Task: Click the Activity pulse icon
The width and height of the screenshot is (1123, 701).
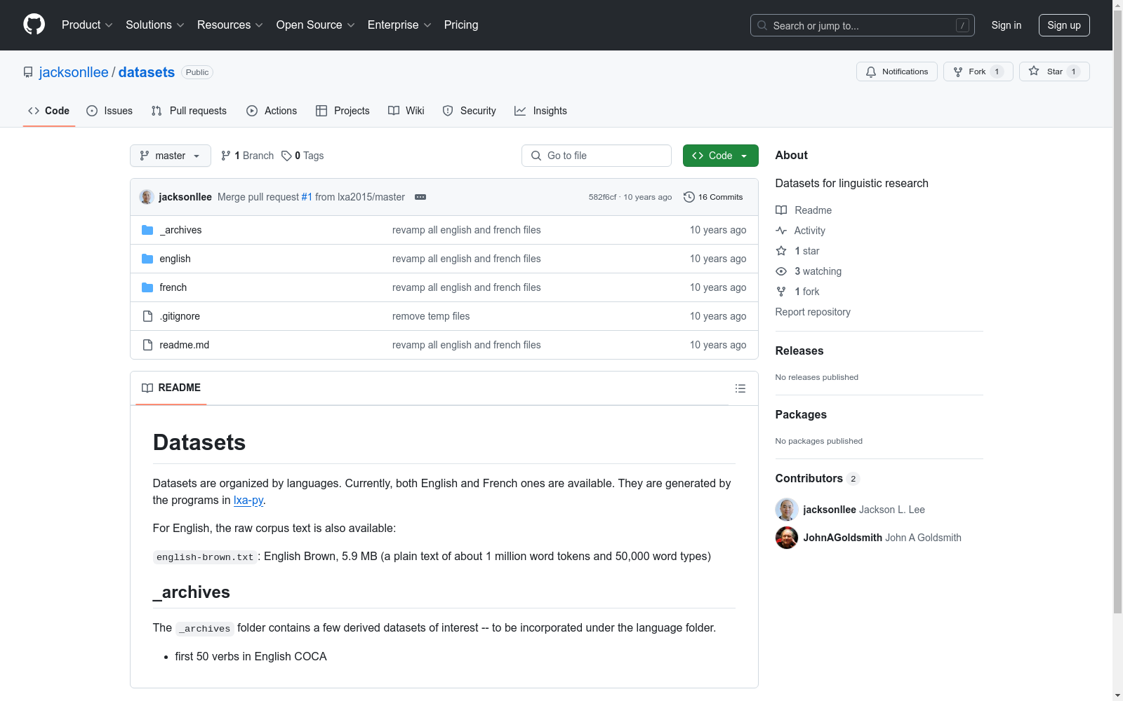Action: 781,231
